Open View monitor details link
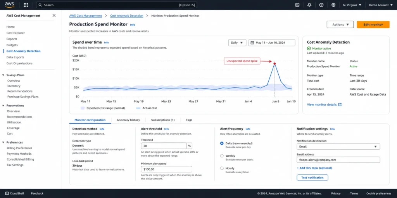This screenshot has width=397, height=198. [324, 104]
